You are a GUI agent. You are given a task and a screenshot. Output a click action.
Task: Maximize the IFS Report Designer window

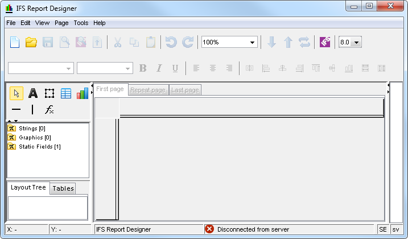click(x=369, y=6)
